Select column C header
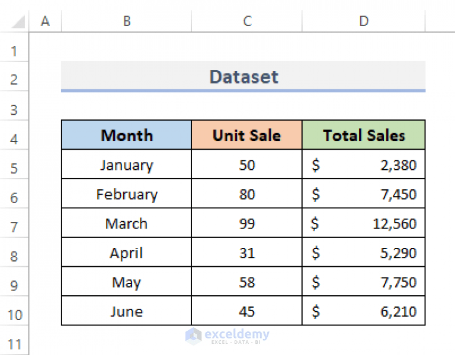 [x=246, y=21]
